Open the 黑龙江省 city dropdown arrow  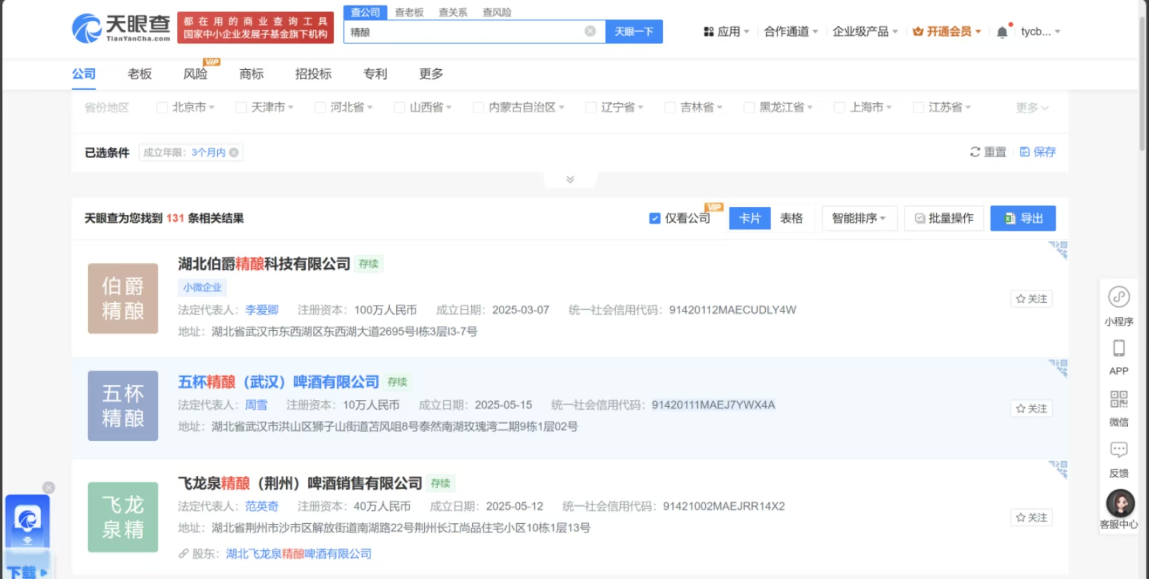tap(810, 108)
